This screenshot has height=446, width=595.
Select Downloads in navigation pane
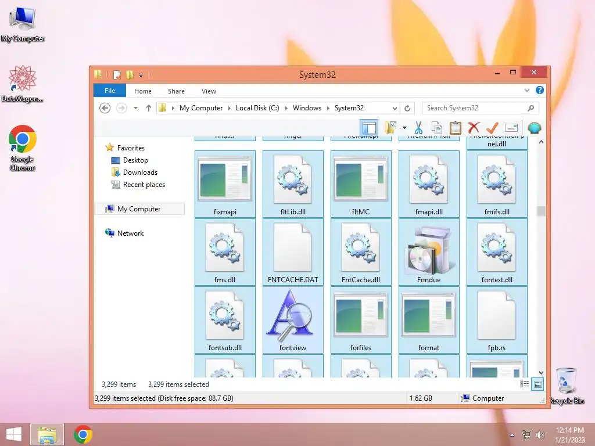click(140, 172)
